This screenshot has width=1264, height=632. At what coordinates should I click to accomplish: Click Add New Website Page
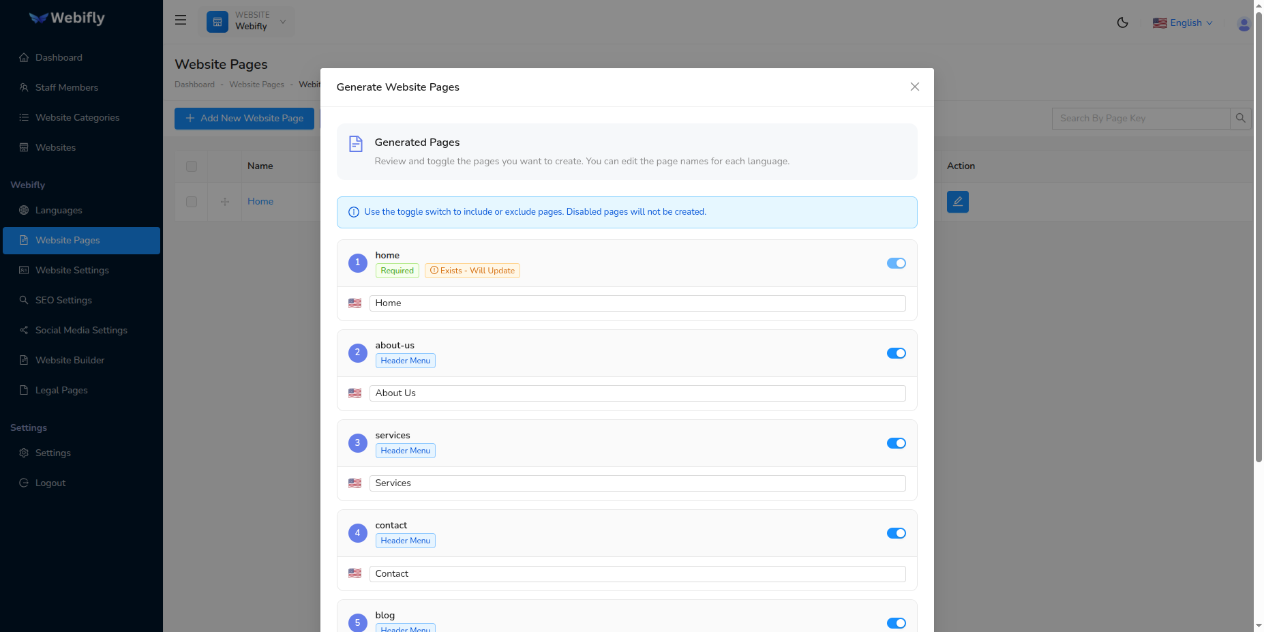coord(244,118)
